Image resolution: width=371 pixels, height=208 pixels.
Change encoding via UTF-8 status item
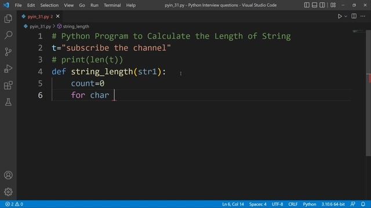coord(277,204)
